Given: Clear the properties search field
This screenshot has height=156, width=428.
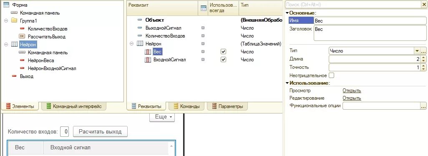Looking at the screenshot, I should tap(424, 4).
